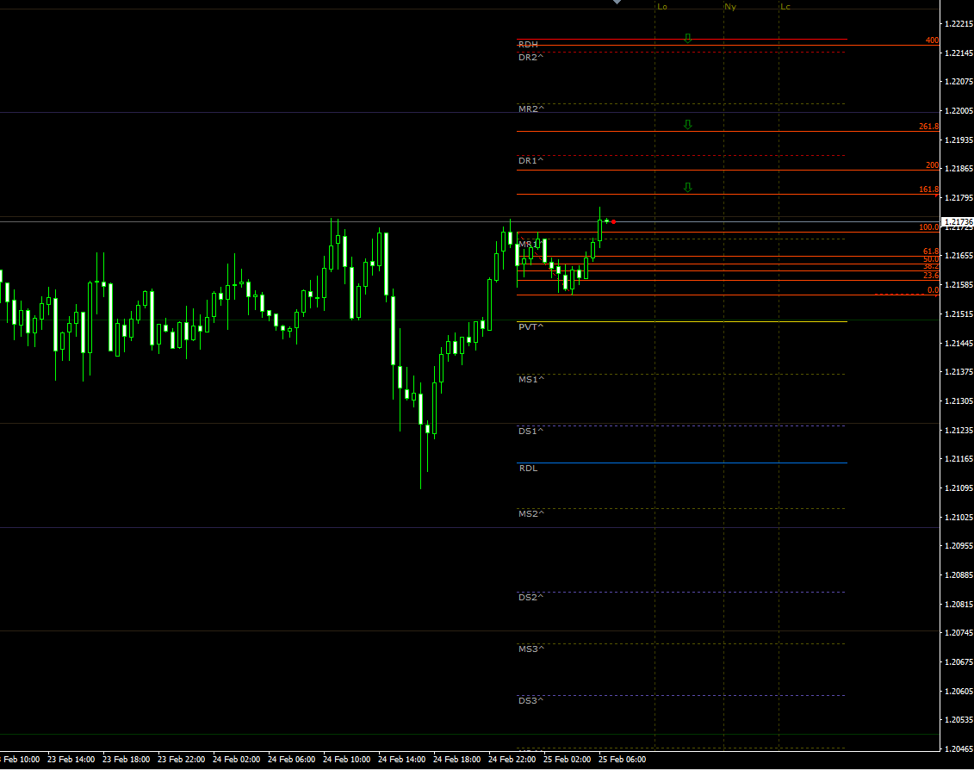The width and height of the screenshot is (974, 770).
Task: Click the Lc session marker label
Action: [785, 7]
